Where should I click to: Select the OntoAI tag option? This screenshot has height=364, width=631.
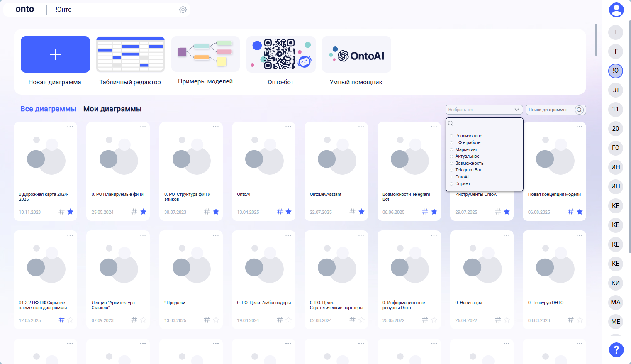point(462,177)
